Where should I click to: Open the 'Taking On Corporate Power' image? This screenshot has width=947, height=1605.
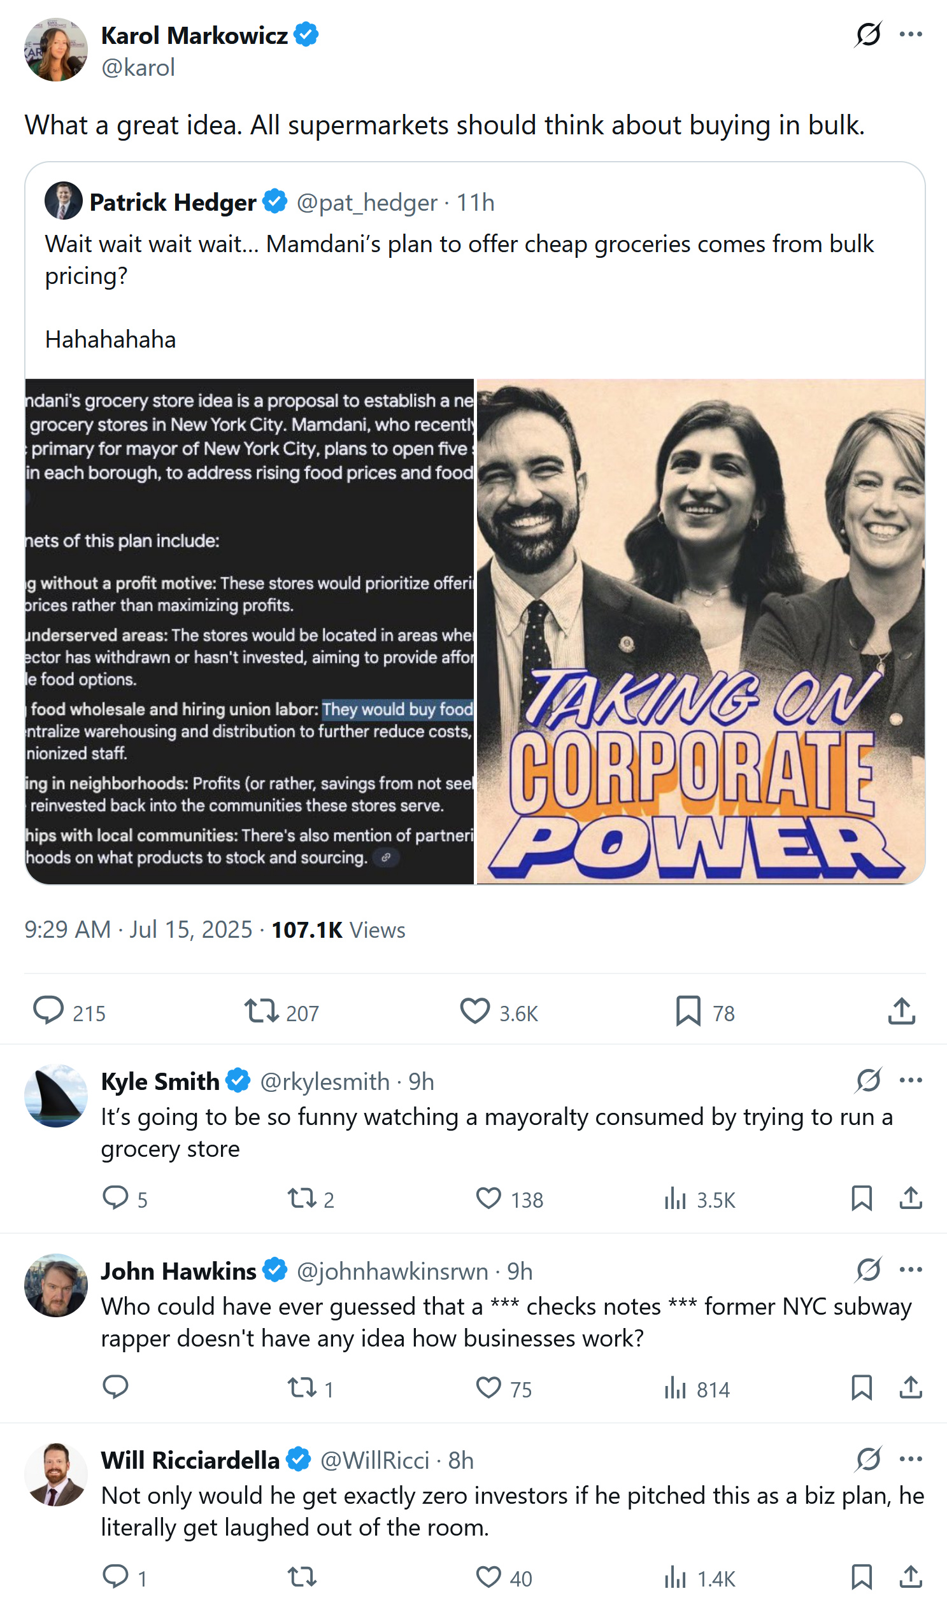tap(700, 632)
